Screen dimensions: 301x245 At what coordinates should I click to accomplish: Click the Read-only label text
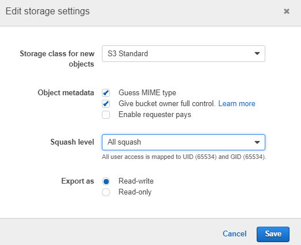click(x=135, y=192)
